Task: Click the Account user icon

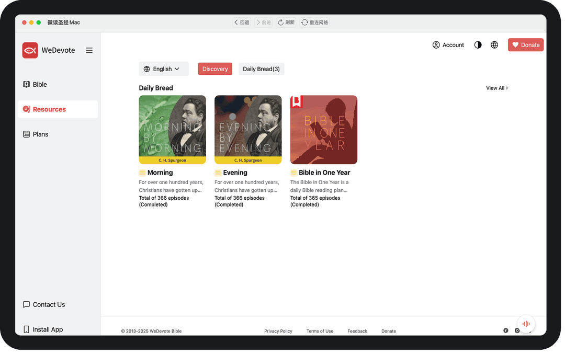Action: (x=436, y=45)
